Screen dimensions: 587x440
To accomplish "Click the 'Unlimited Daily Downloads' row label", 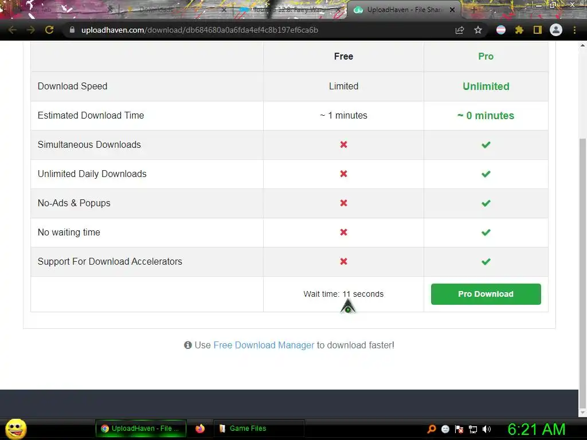I will 92,174.
